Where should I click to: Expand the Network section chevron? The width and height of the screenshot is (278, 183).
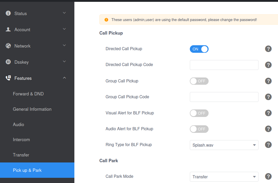(64, 45)
